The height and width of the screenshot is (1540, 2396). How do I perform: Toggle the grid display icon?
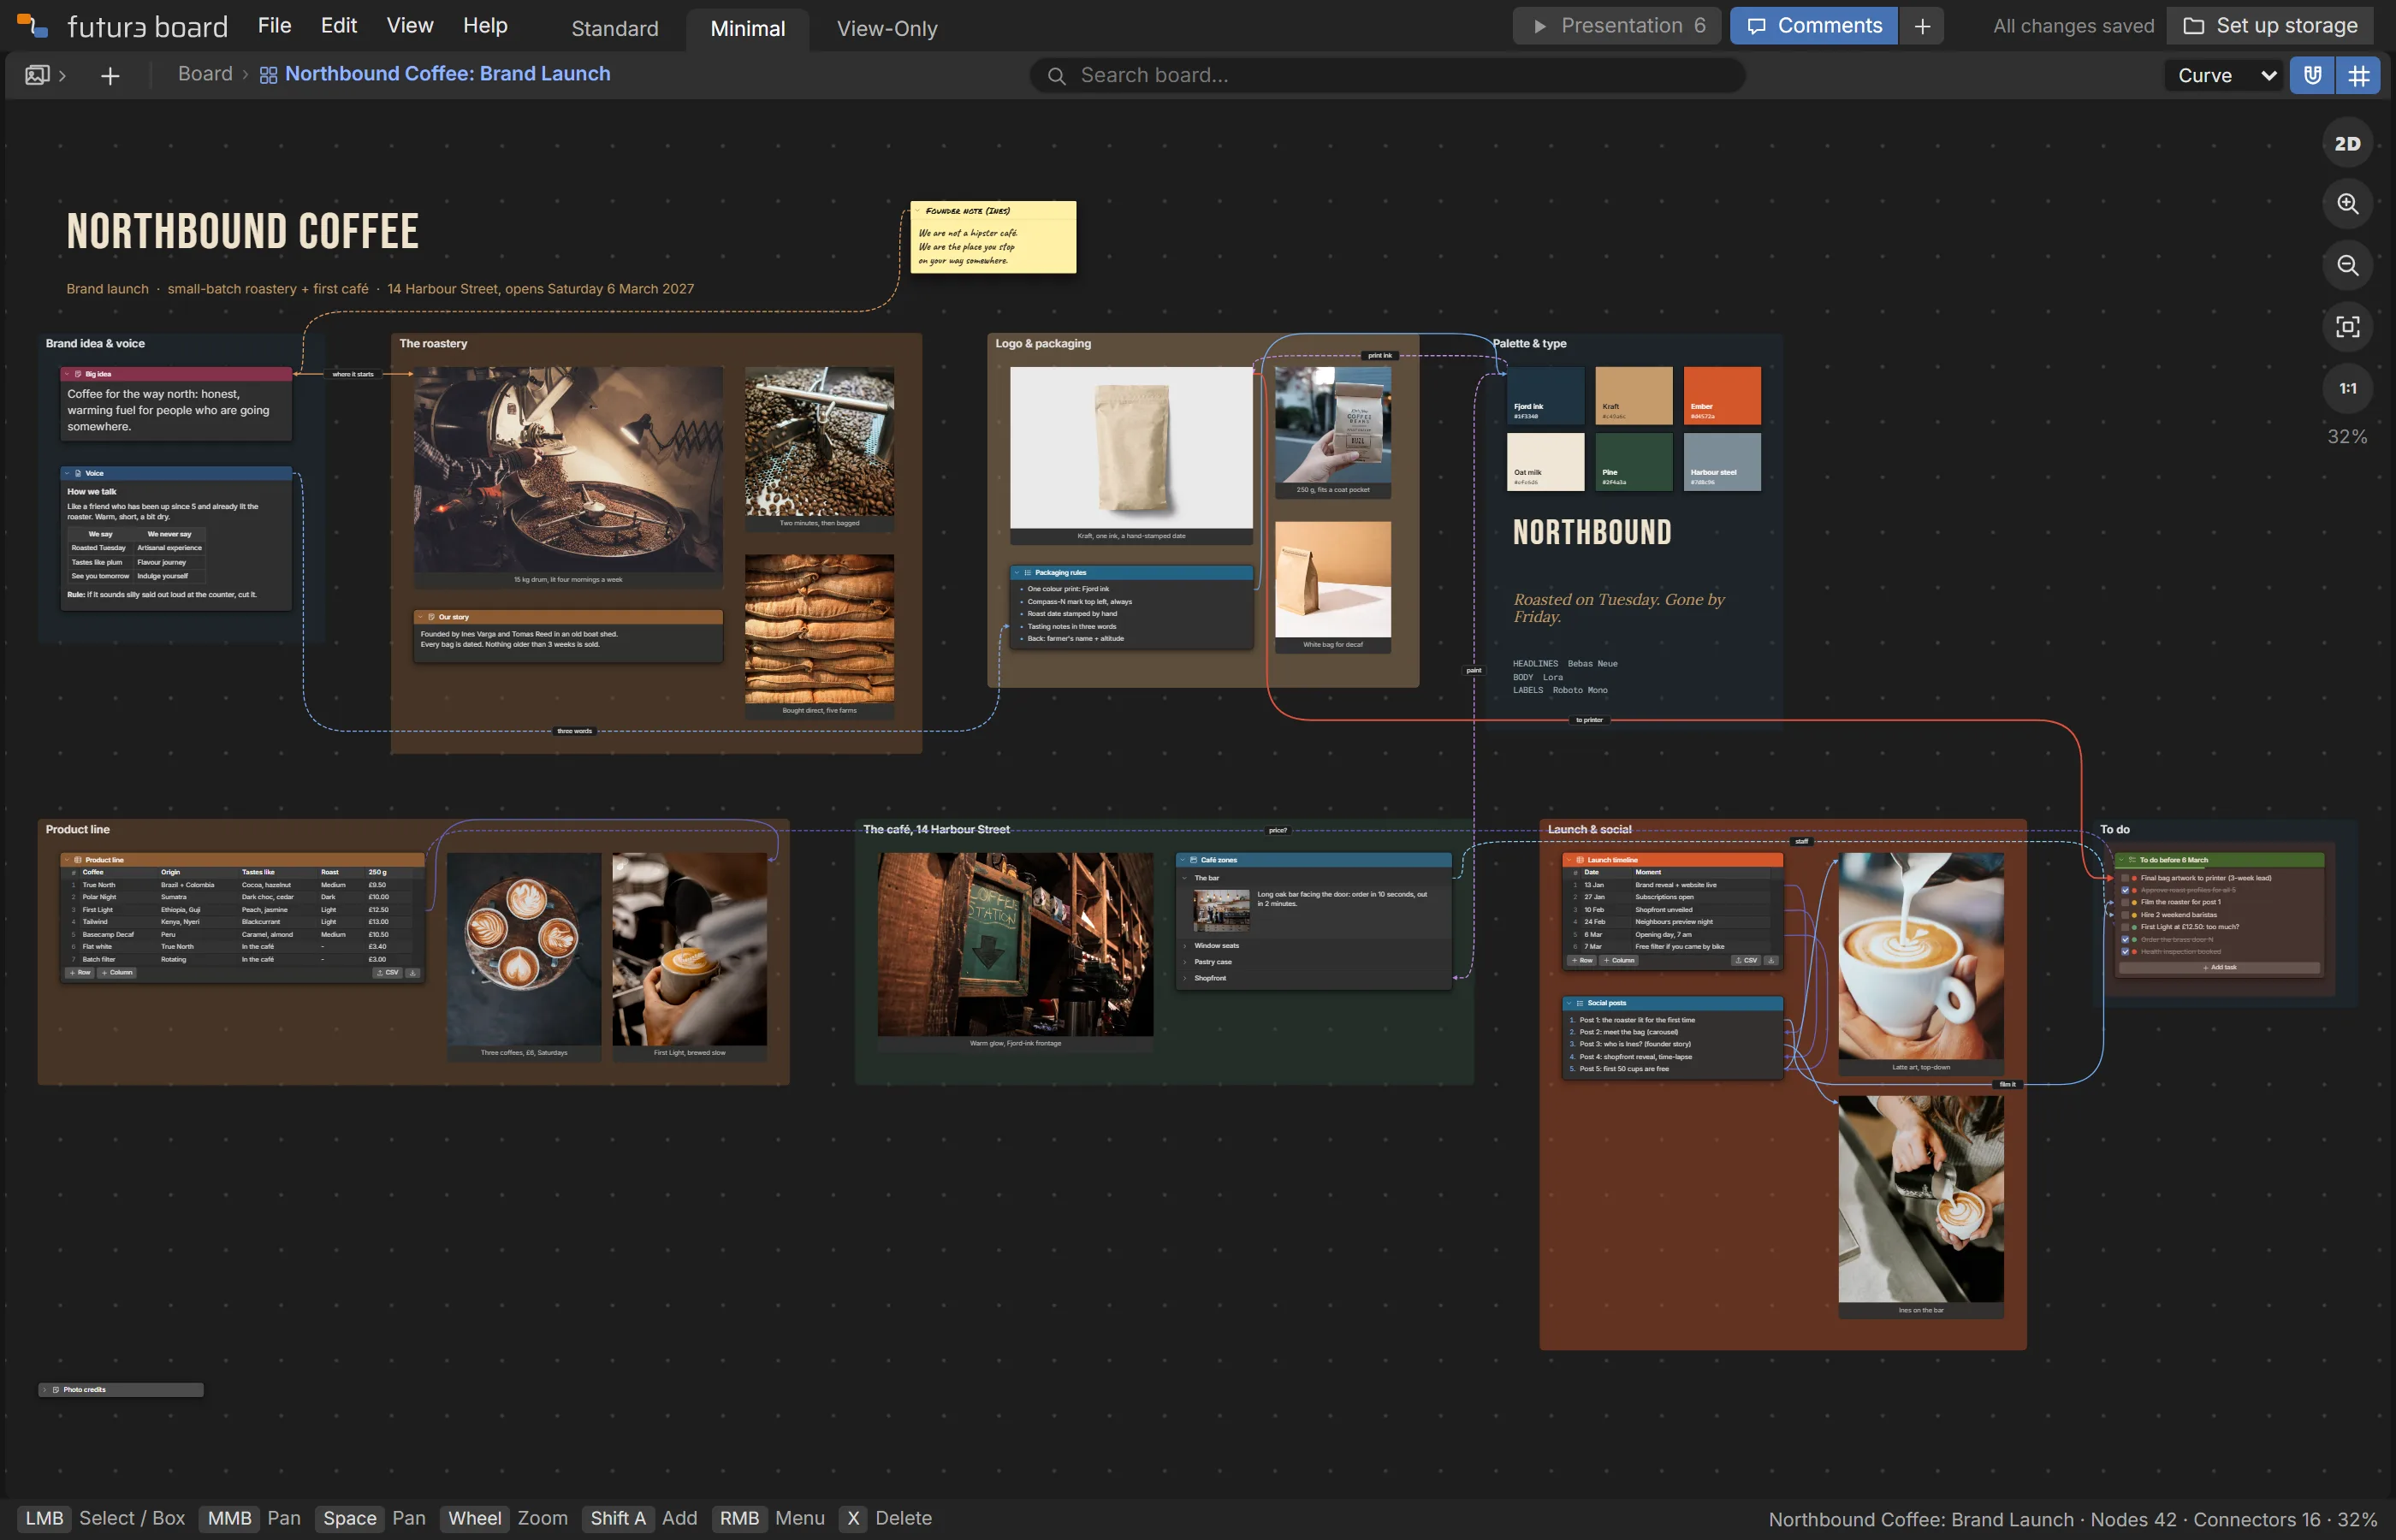(2358, 75)
